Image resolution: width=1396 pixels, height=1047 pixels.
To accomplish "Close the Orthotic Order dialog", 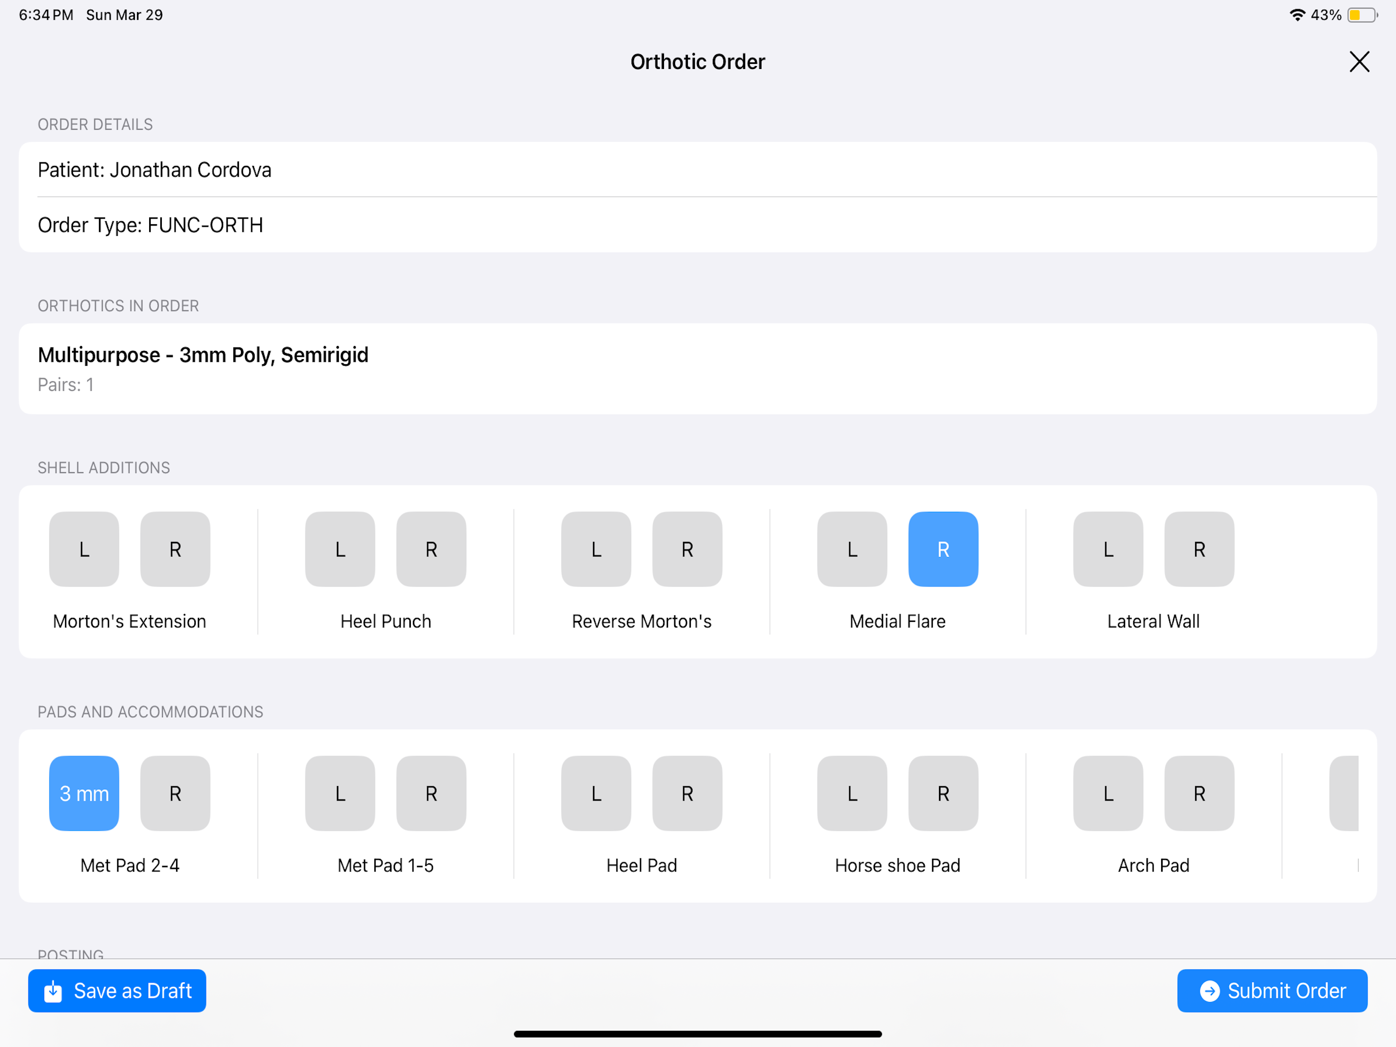I will tap(1359, 62).
